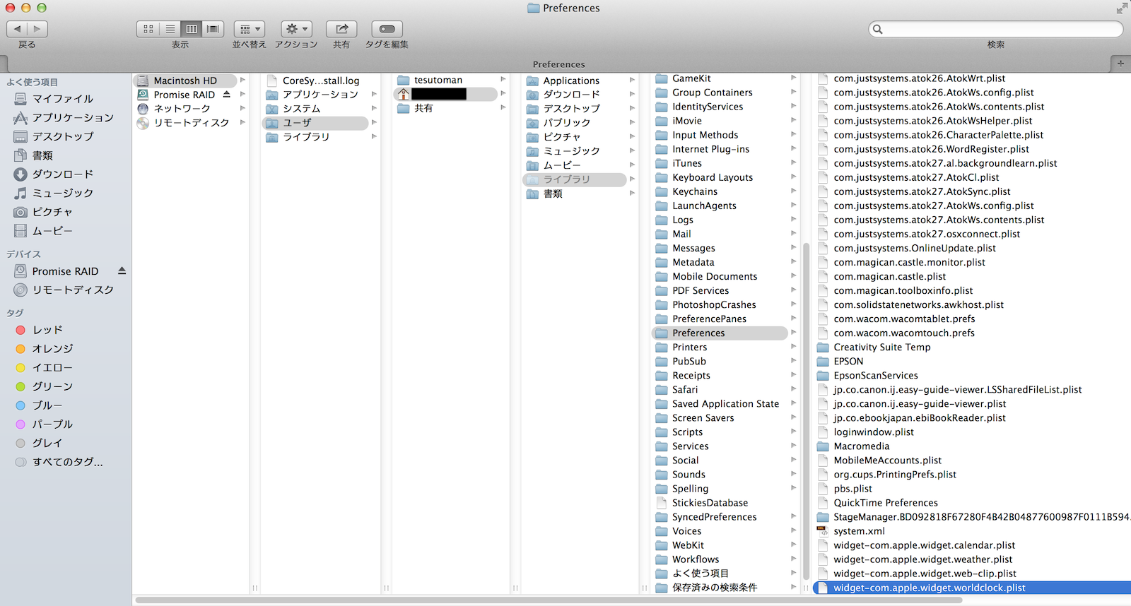Expand the Preferences folder arrow

pos(793,333)
